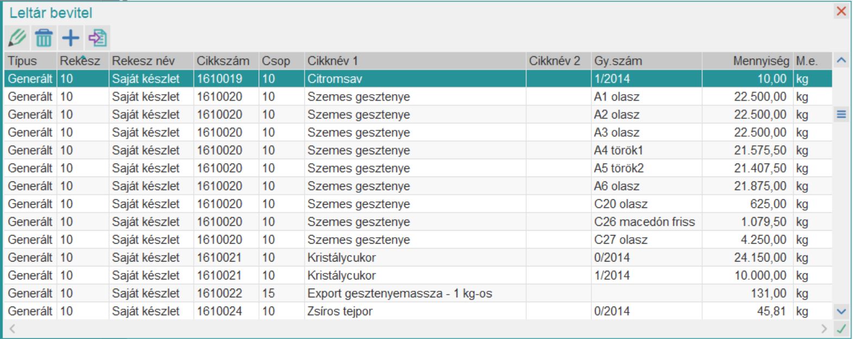Viewport: 853px width, 339px height.
Task: Select the A4 török1 batch row
Action: 618,151
